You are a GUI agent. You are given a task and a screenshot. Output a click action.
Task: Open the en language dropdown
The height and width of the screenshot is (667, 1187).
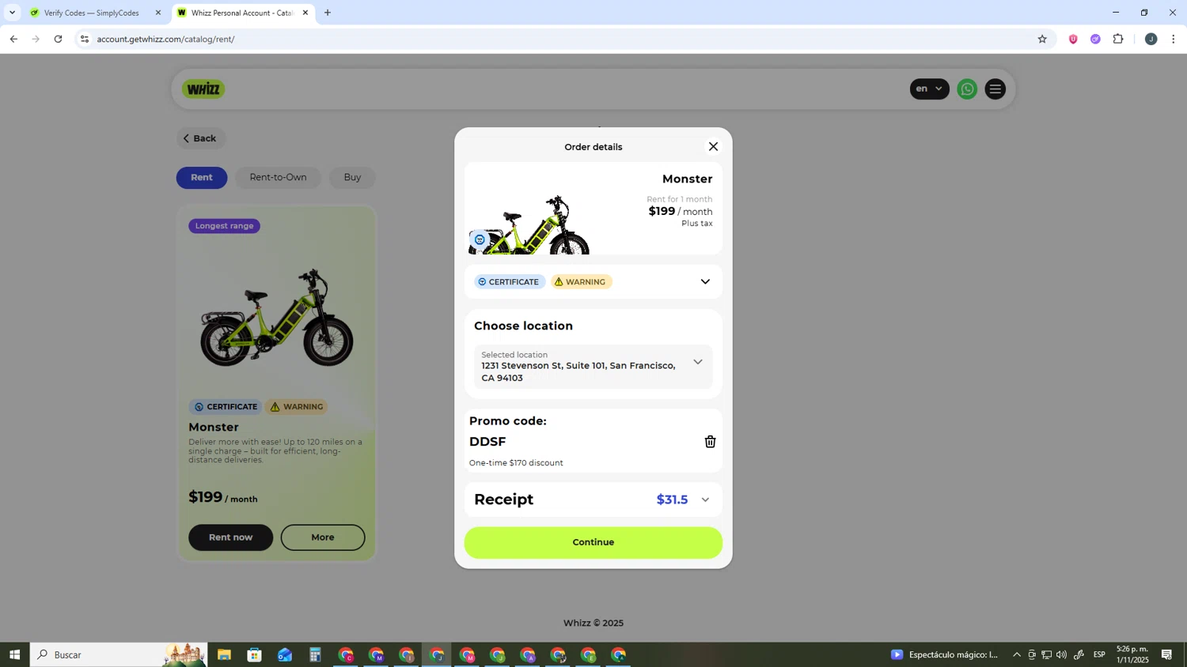click(x=929, y=89)
